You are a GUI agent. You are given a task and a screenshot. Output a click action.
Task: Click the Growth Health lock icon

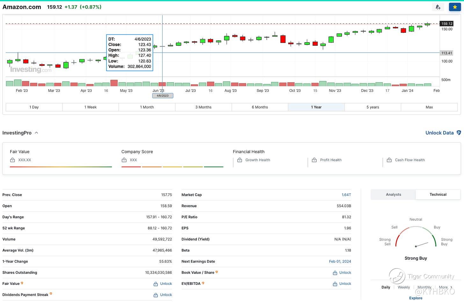[x=240, y=160]
